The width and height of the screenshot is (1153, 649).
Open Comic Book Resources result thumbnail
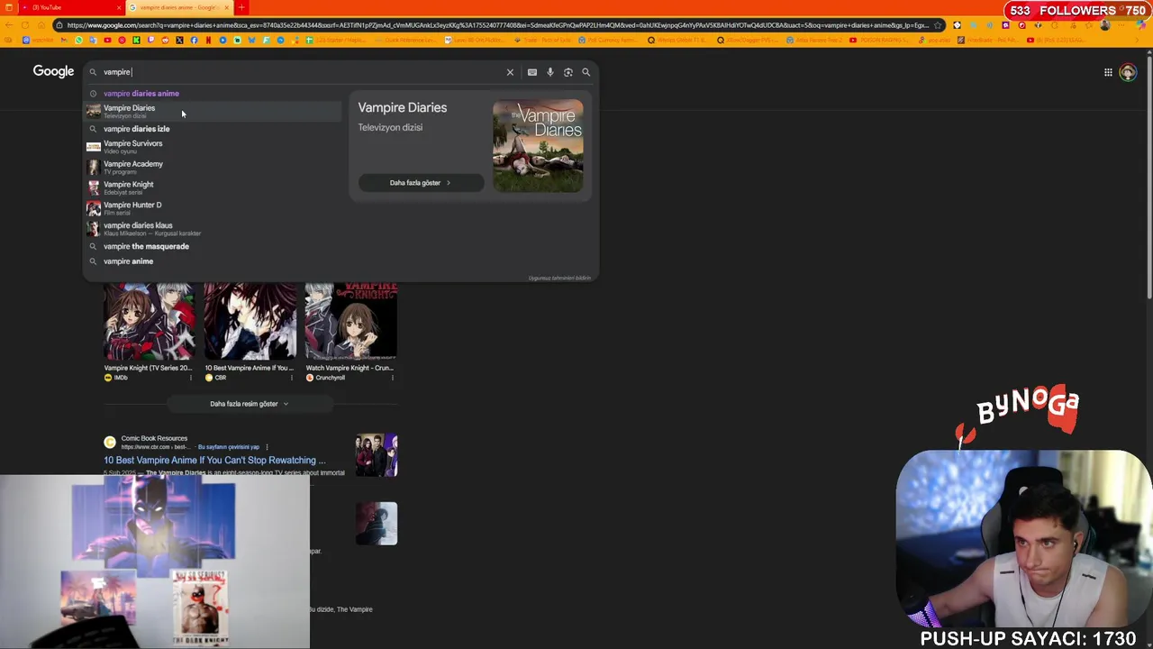click(x=377, y=455)
